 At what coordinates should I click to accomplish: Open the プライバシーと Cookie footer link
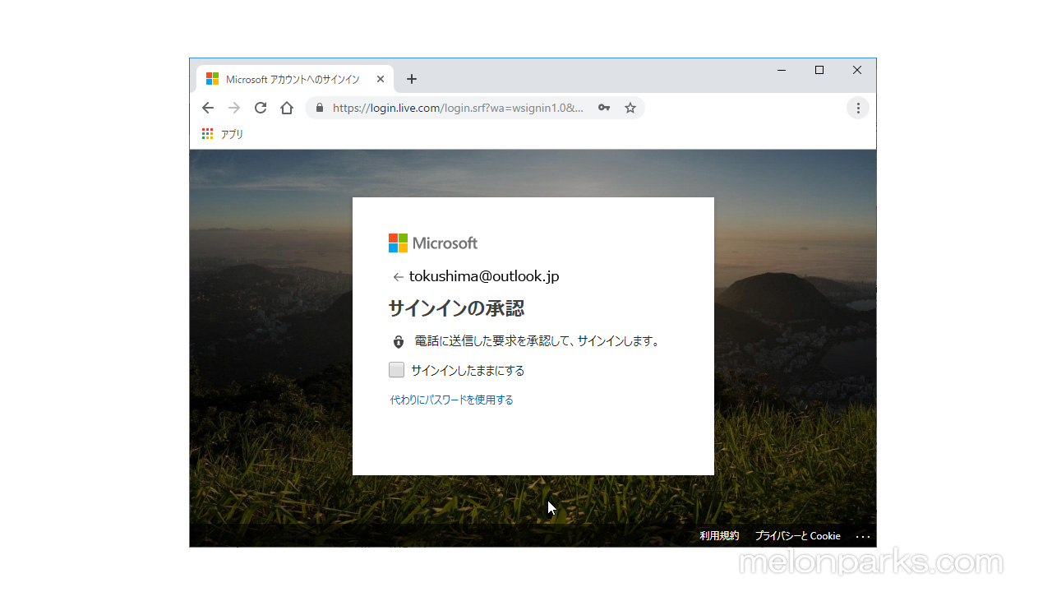point(797,536)
